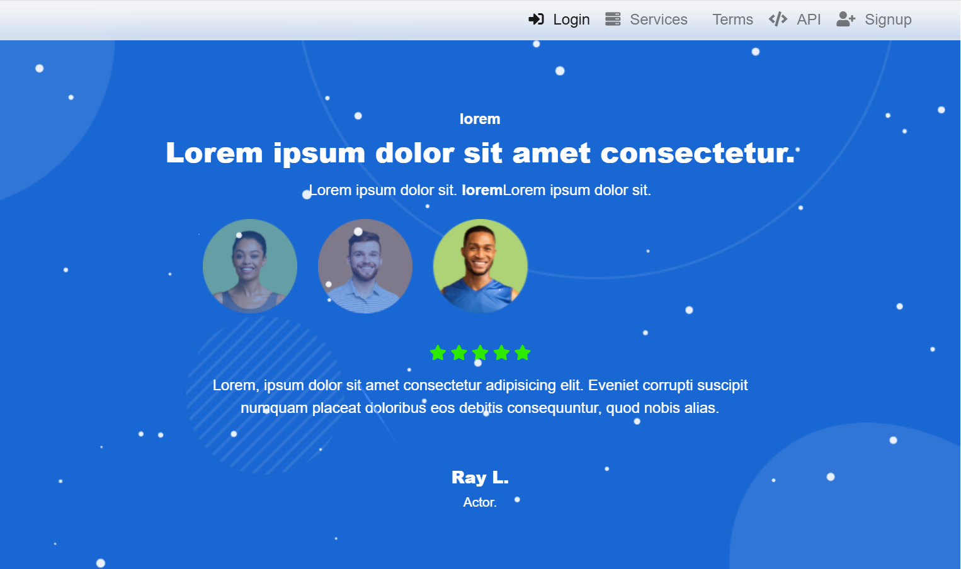Click the Login arrow icon

pyautogui.click(x=536, y=19)
